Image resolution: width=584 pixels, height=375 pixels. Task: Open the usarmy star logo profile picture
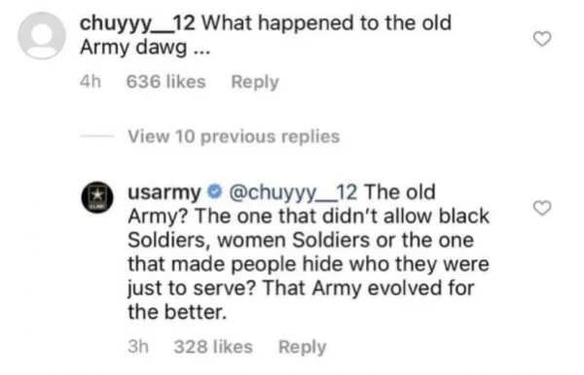click(97, 197)
